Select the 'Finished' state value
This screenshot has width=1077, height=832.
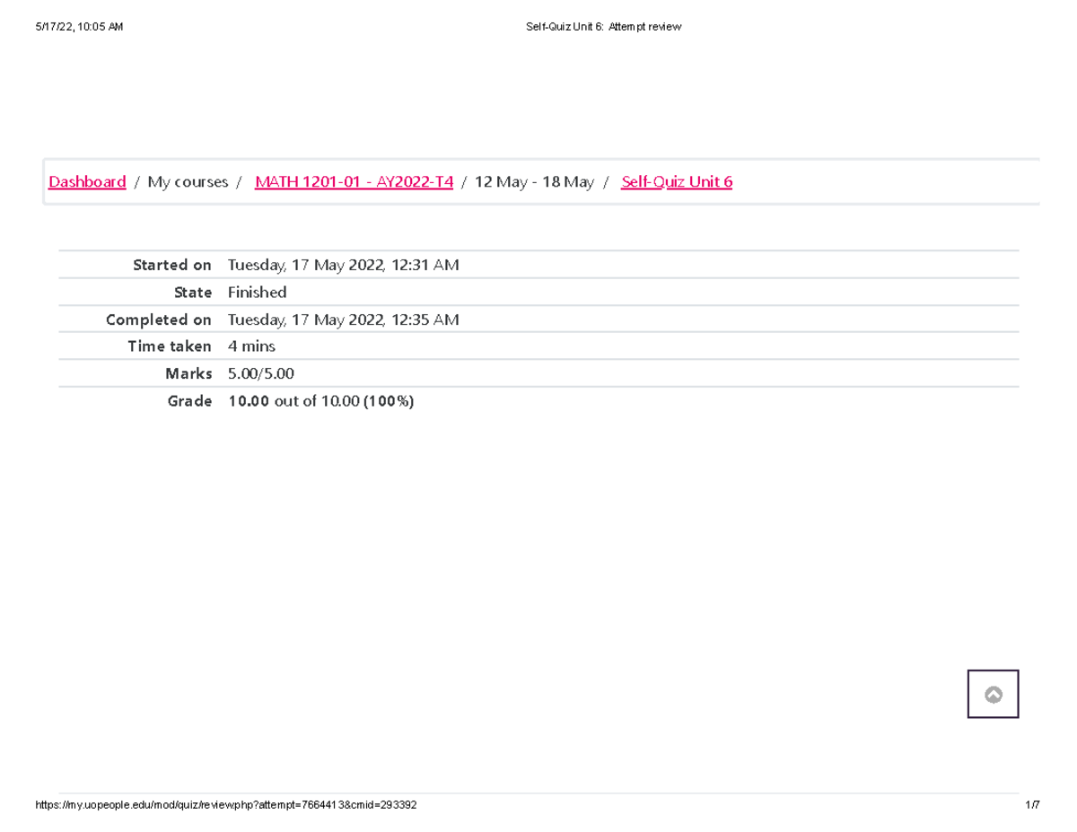pyautogui.click(x=257, y=293)
